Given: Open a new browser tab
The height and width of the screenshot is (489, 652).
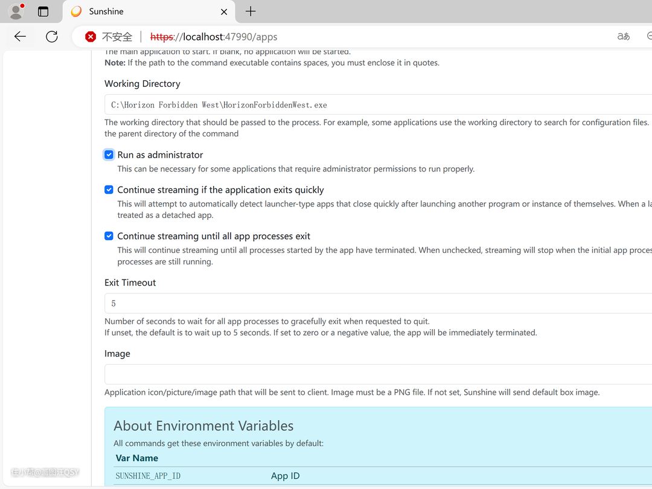Looking at the screenshot, I should [x=251, y=11].
